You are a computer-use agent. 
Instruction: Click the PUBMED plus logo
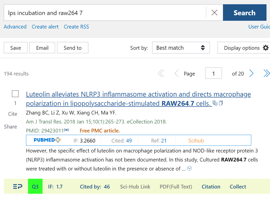(x=47, y=140)
